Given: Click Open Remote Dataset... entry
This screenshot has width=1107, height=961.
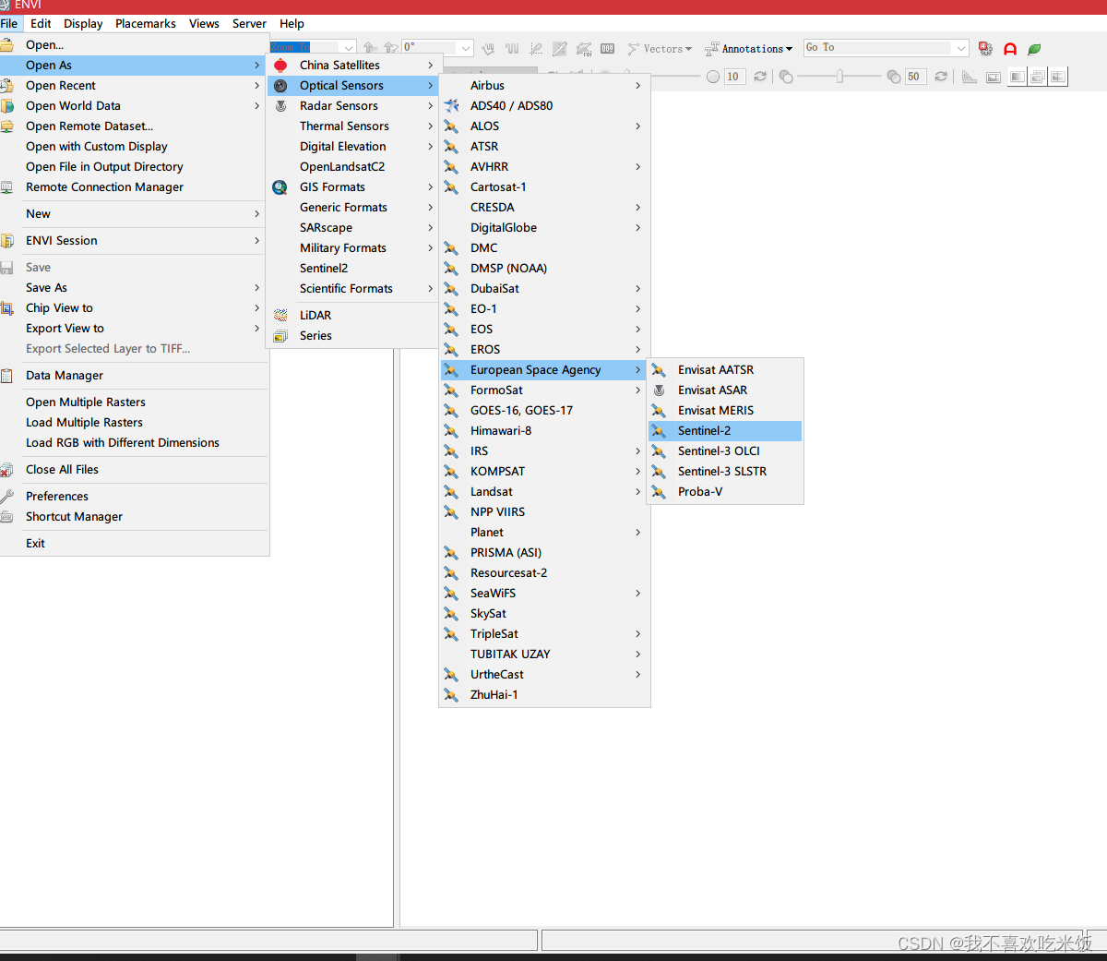Looking at the screenshot, I should (135, 126).
